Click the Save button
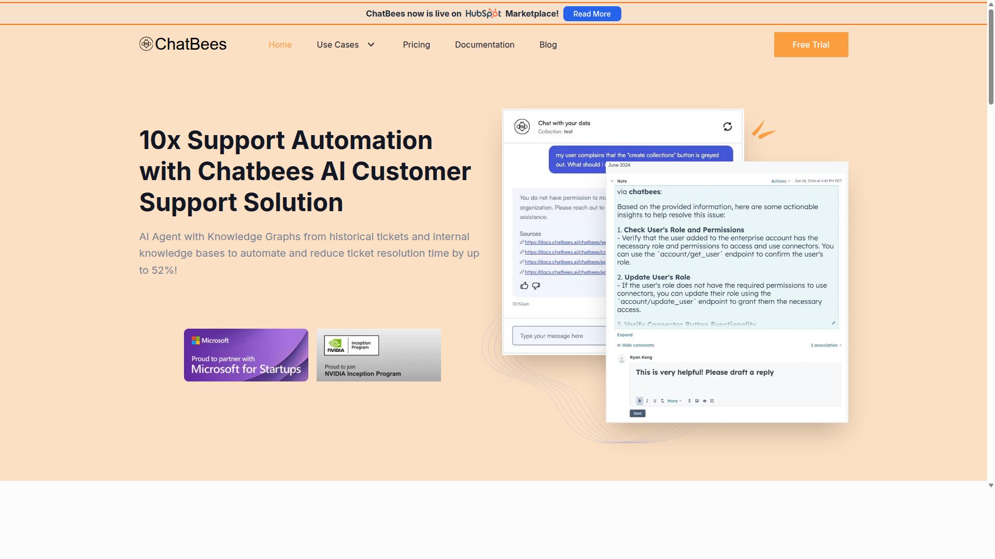The height and width of the screenshot is (559, 995). [637, 413]
